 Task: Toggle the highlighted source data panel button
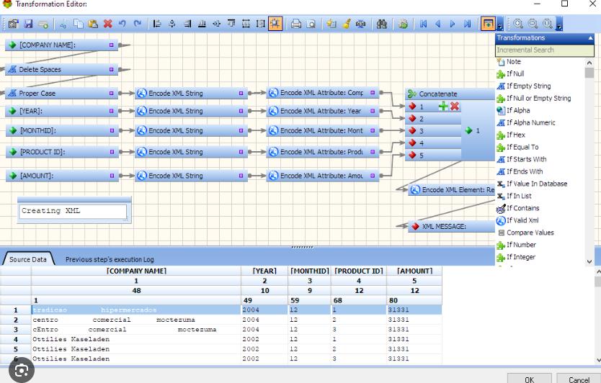point(489,24)
